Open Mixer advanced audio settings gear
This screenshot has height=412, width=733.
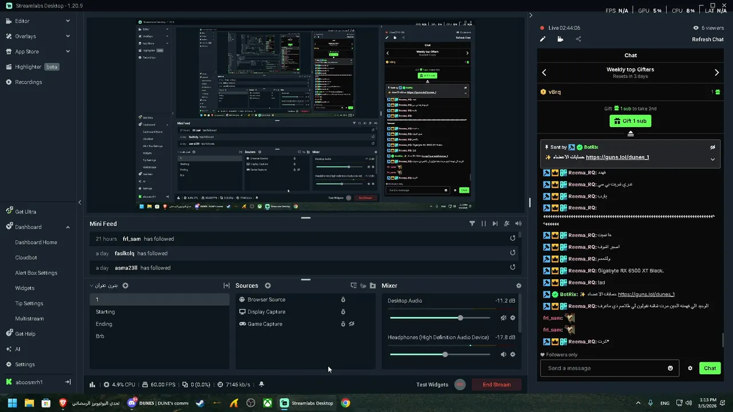(519, 286)
